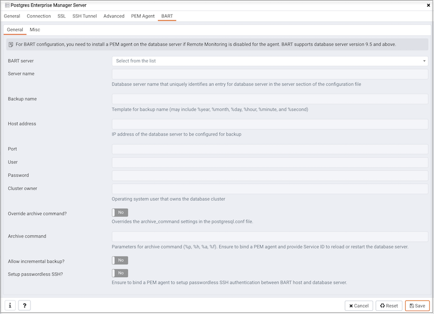Click the Cluster owner field
434x314 pixels.
(x=270, y=189)
